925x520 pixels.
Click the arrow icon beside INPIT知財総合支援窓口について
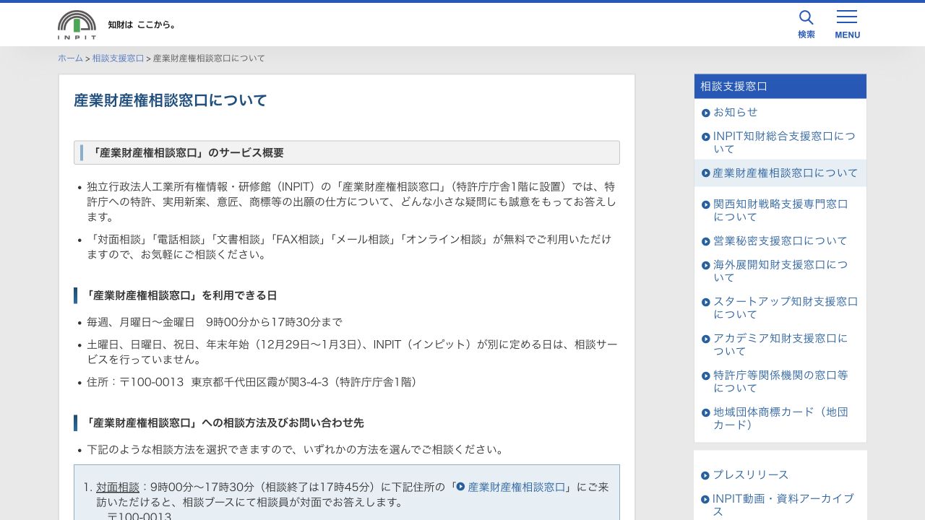(706, 136)
